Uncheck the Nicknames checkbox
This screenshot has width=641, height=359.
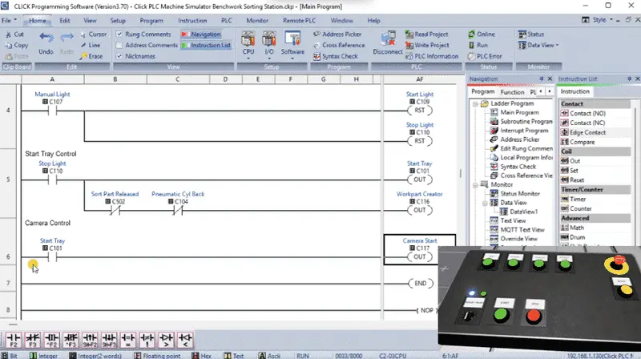(119, 56)
